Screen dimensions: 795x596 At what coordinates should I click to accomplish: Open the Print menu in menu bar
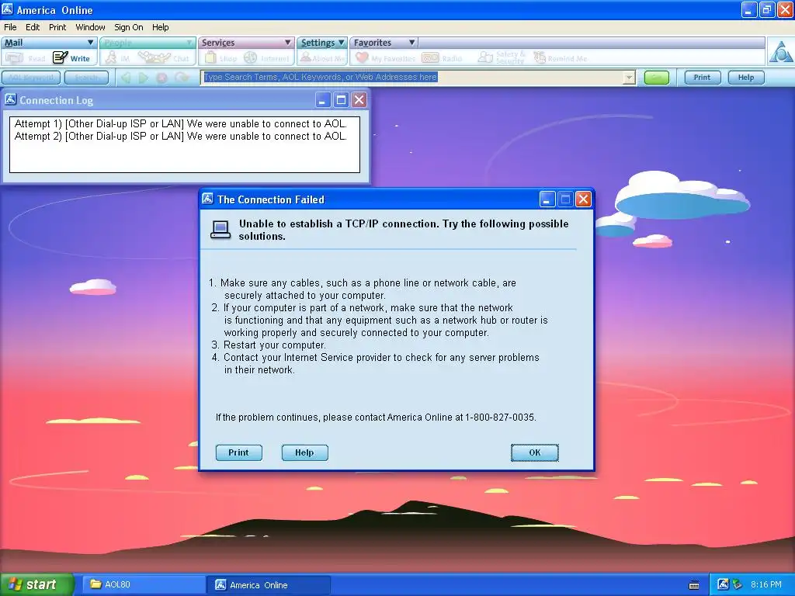[57, 27]
